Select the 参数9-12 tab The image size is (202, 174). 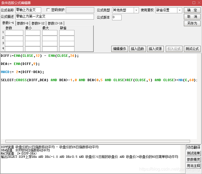click(x=38, y=23)
